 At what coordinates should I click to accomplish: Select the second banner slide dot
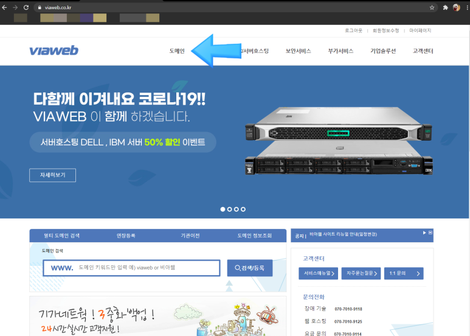tap(230, 209)
